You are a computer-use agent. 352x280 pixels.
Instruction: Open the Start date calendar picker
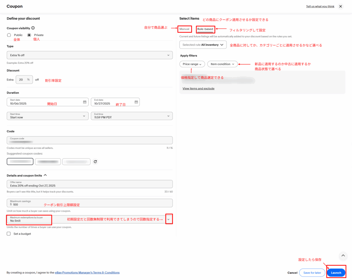point(85,102)
